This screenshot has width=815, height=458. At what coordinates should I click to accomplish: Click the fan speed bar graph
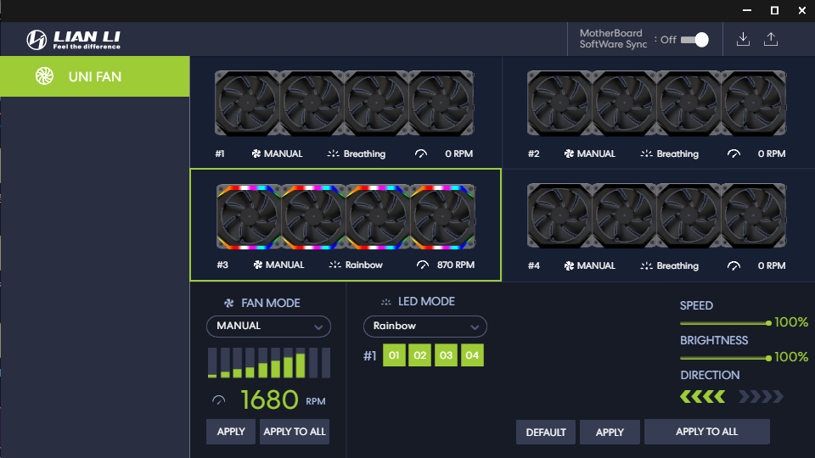click(x=269, y=362)
